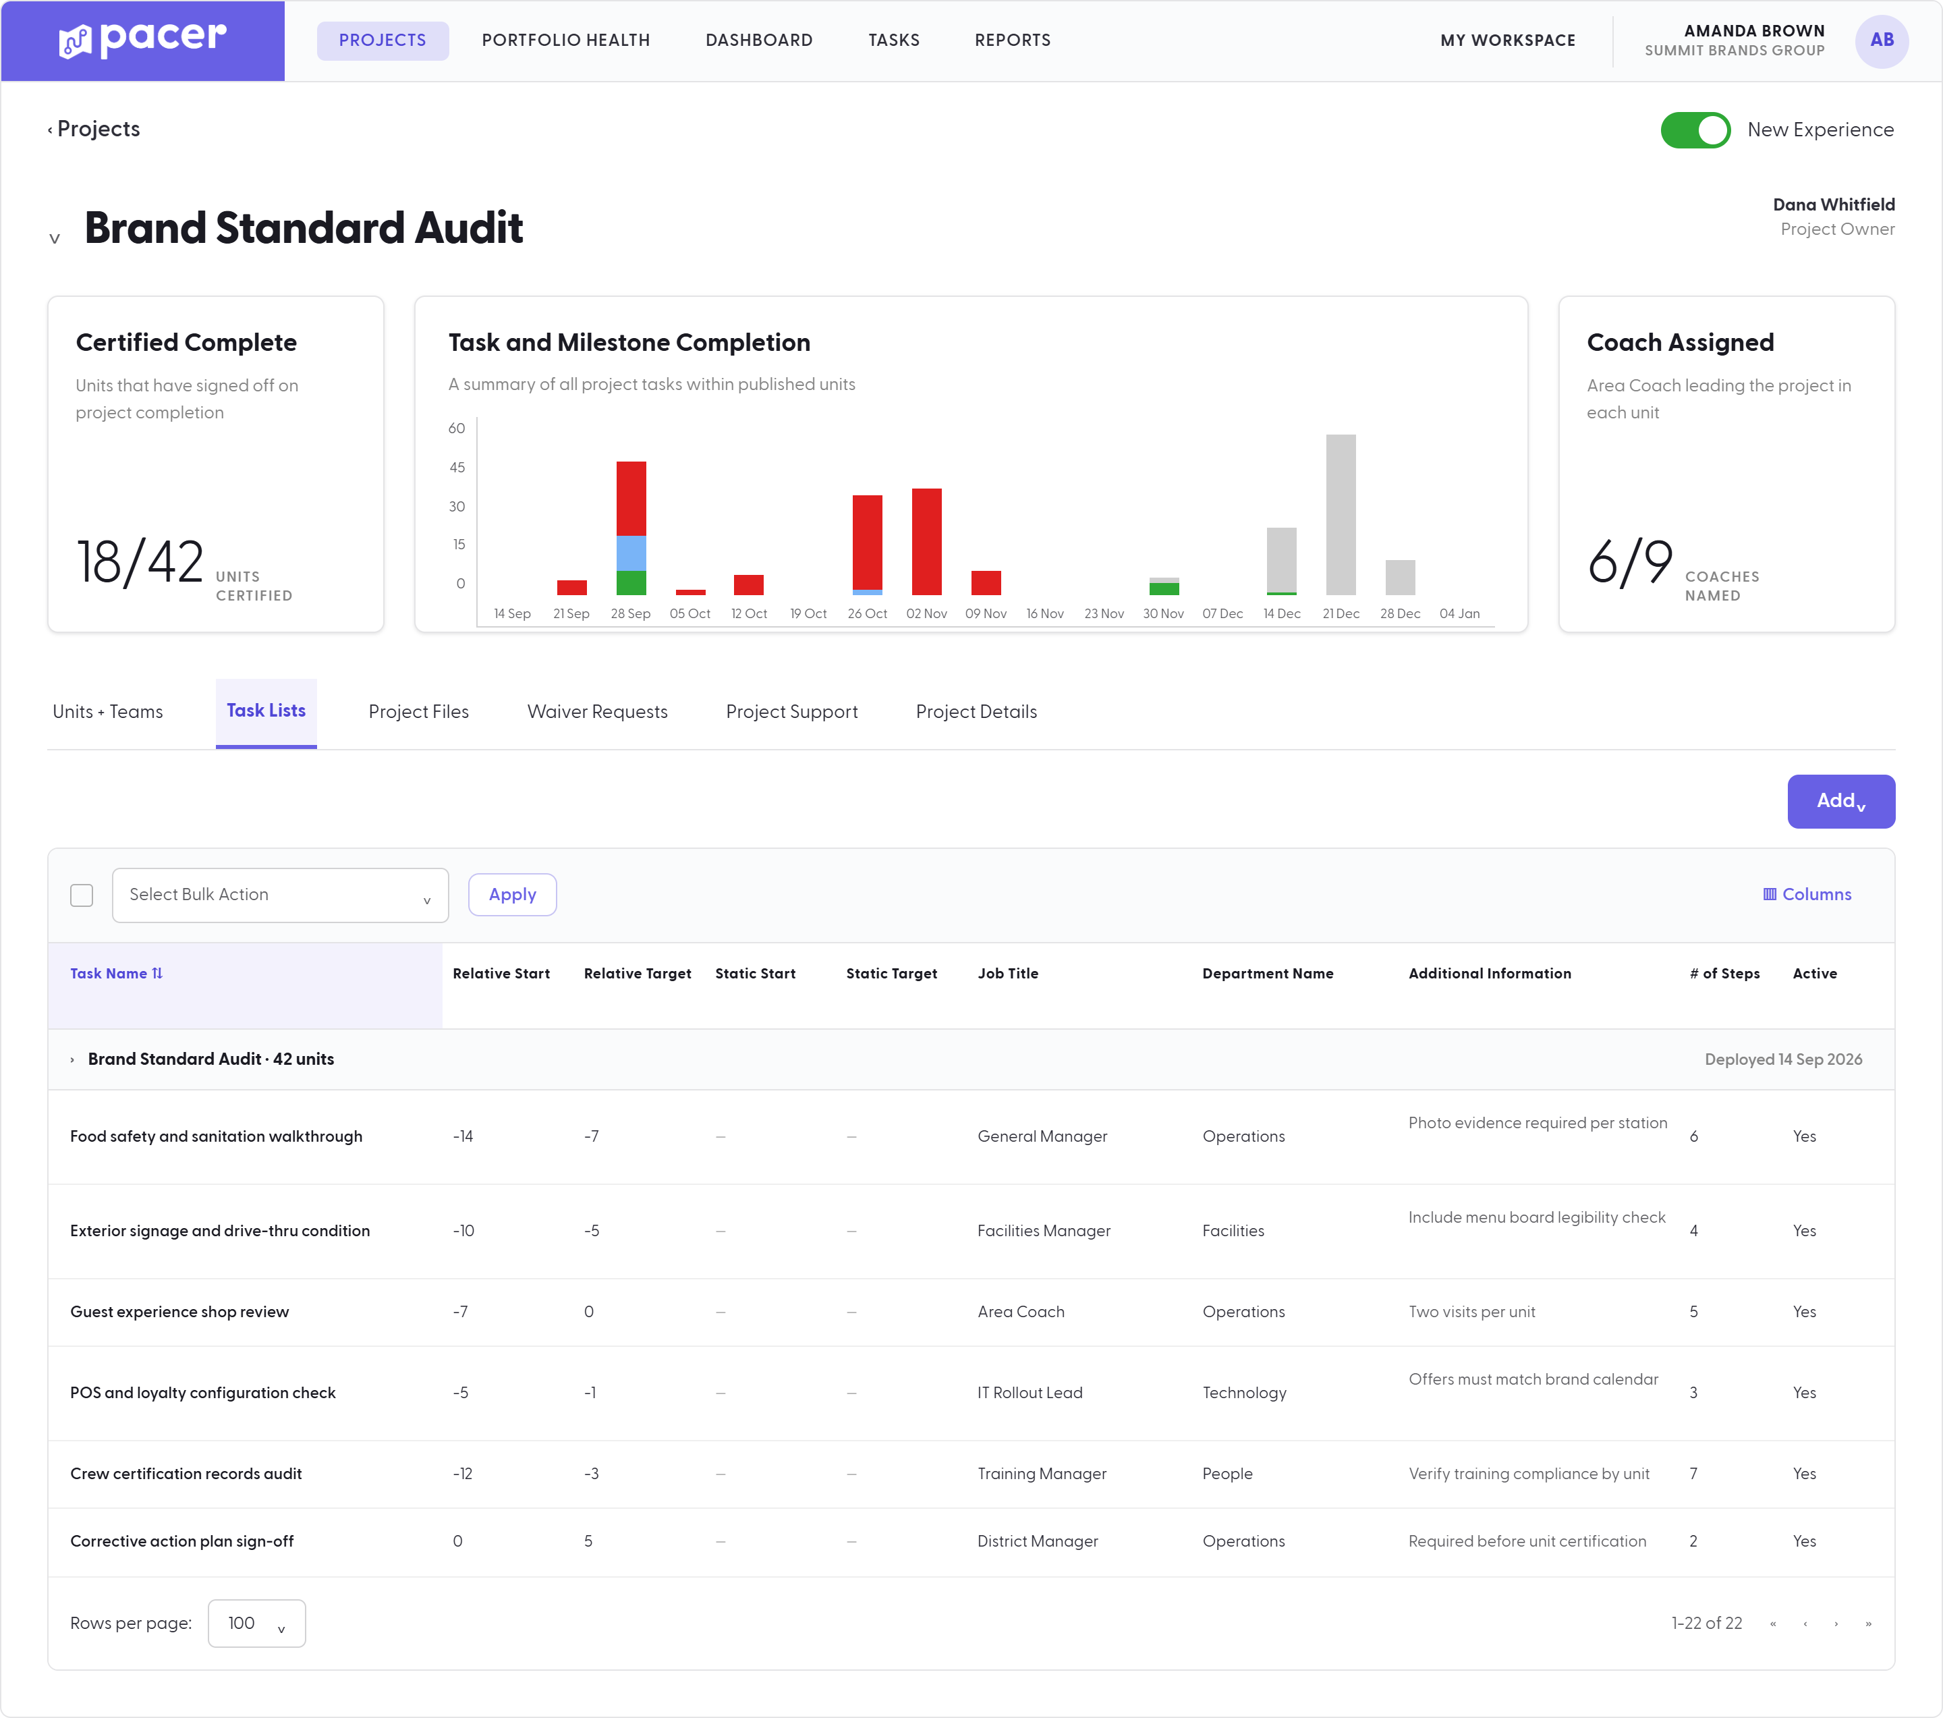The image size is (1943, 1718).
Task: Click the tall gray 21 Dec chart bar
Action: (1341, 514)
